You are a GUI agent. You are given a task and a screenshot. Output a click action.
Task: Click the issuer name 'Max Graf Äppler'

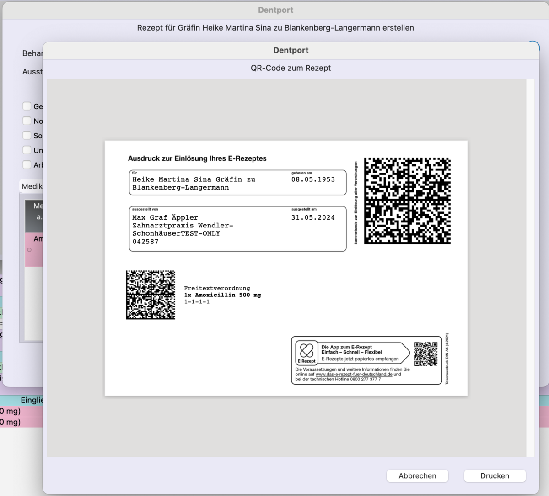coord(165,217)
